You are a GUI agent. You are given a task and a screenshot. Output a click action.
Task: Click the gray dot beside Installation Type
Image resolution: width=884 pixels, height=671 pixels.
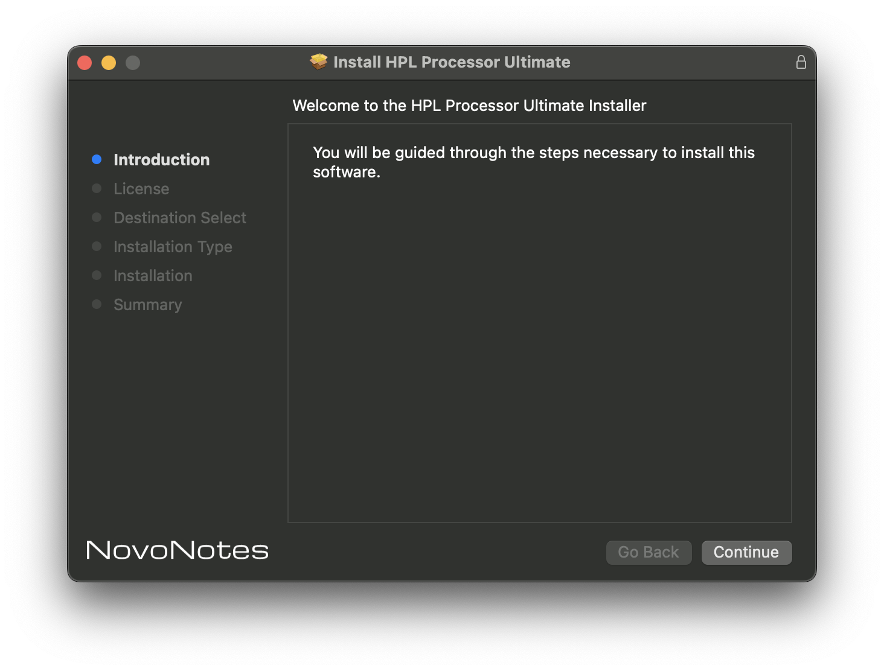coord(97,246)
